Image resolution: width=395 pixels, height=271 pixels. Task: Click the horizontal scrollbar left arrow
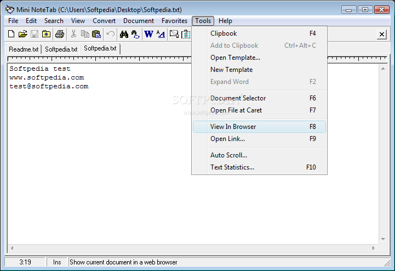pos(12,249)
